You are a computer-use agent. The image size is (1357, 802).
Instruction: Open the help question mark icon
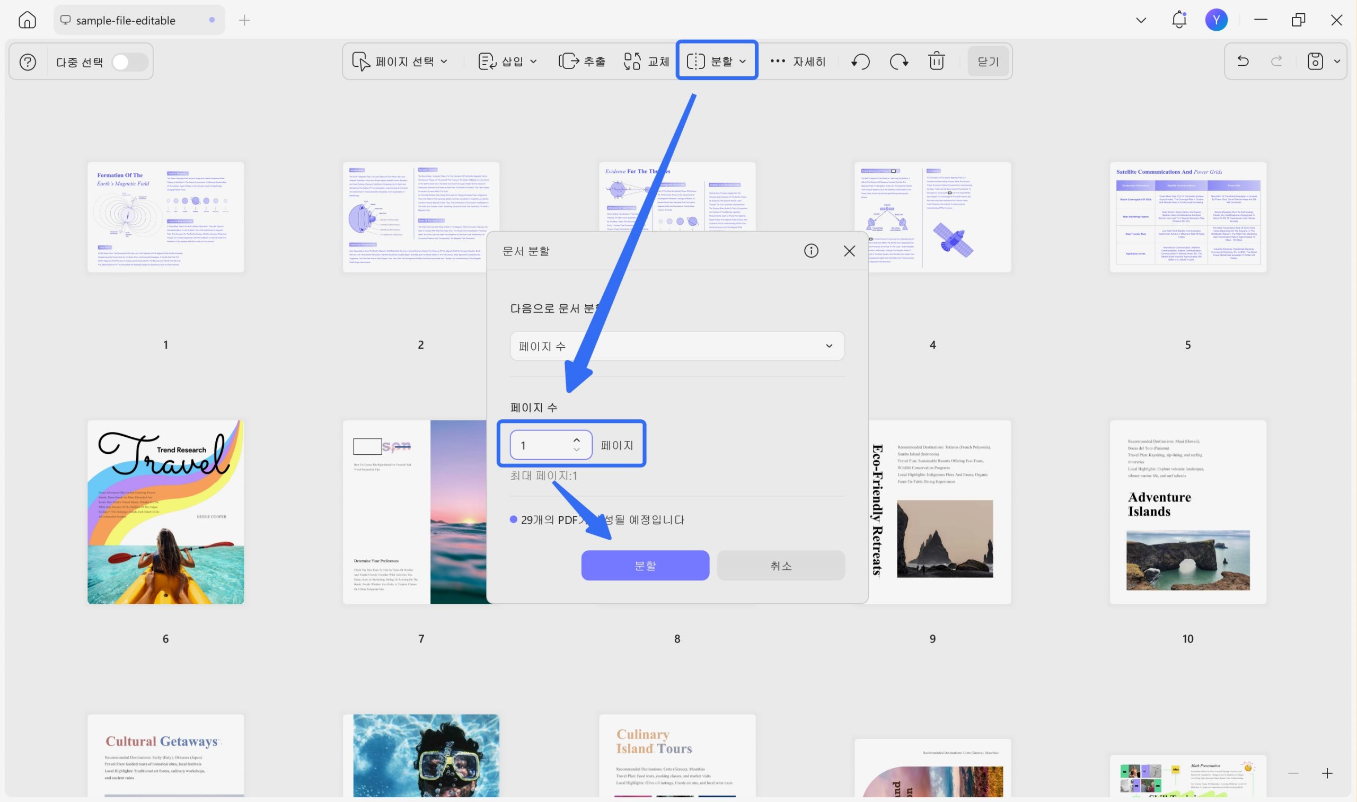tap(28, 61)
